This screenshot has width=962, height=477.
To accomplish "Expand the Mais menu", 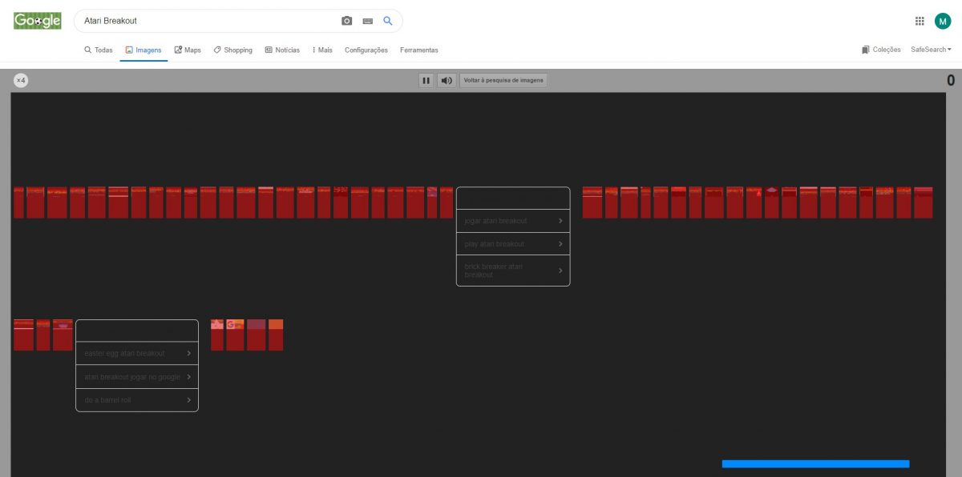I will coord(322,50).
